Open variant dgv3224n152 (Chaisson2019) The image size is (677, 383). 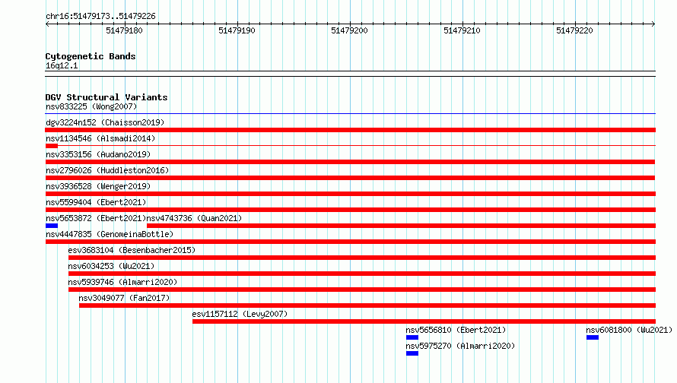[105, 122]
